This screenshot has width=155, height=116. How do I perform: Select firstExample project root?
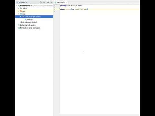(x=26, y=5)
